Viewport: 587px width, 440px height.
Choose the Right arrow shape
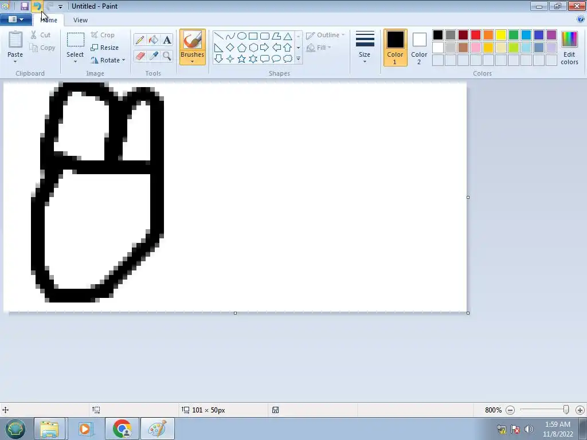coord(265,48)
